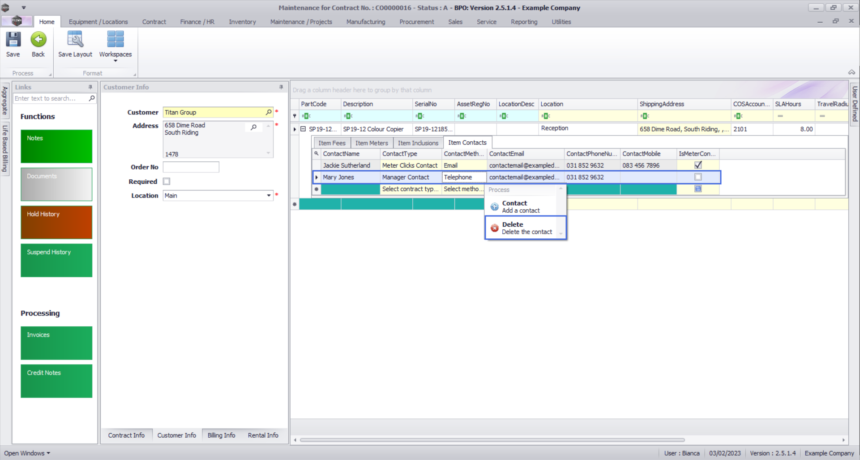Click the Links search magnifier icon

click(x=92, y=98)
